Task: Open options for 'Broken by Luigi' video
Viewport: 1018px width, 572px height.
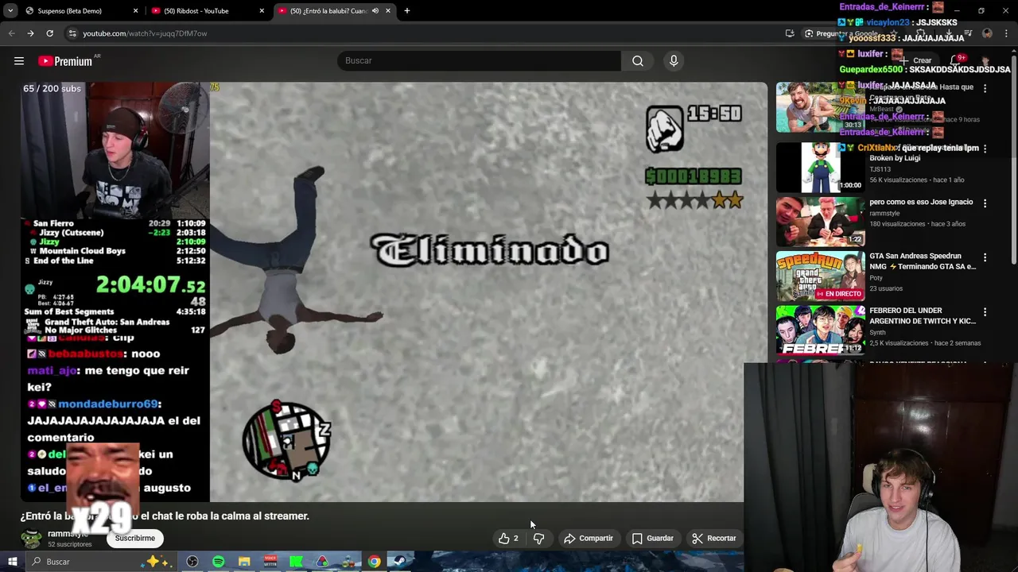Action: [985, 149]
